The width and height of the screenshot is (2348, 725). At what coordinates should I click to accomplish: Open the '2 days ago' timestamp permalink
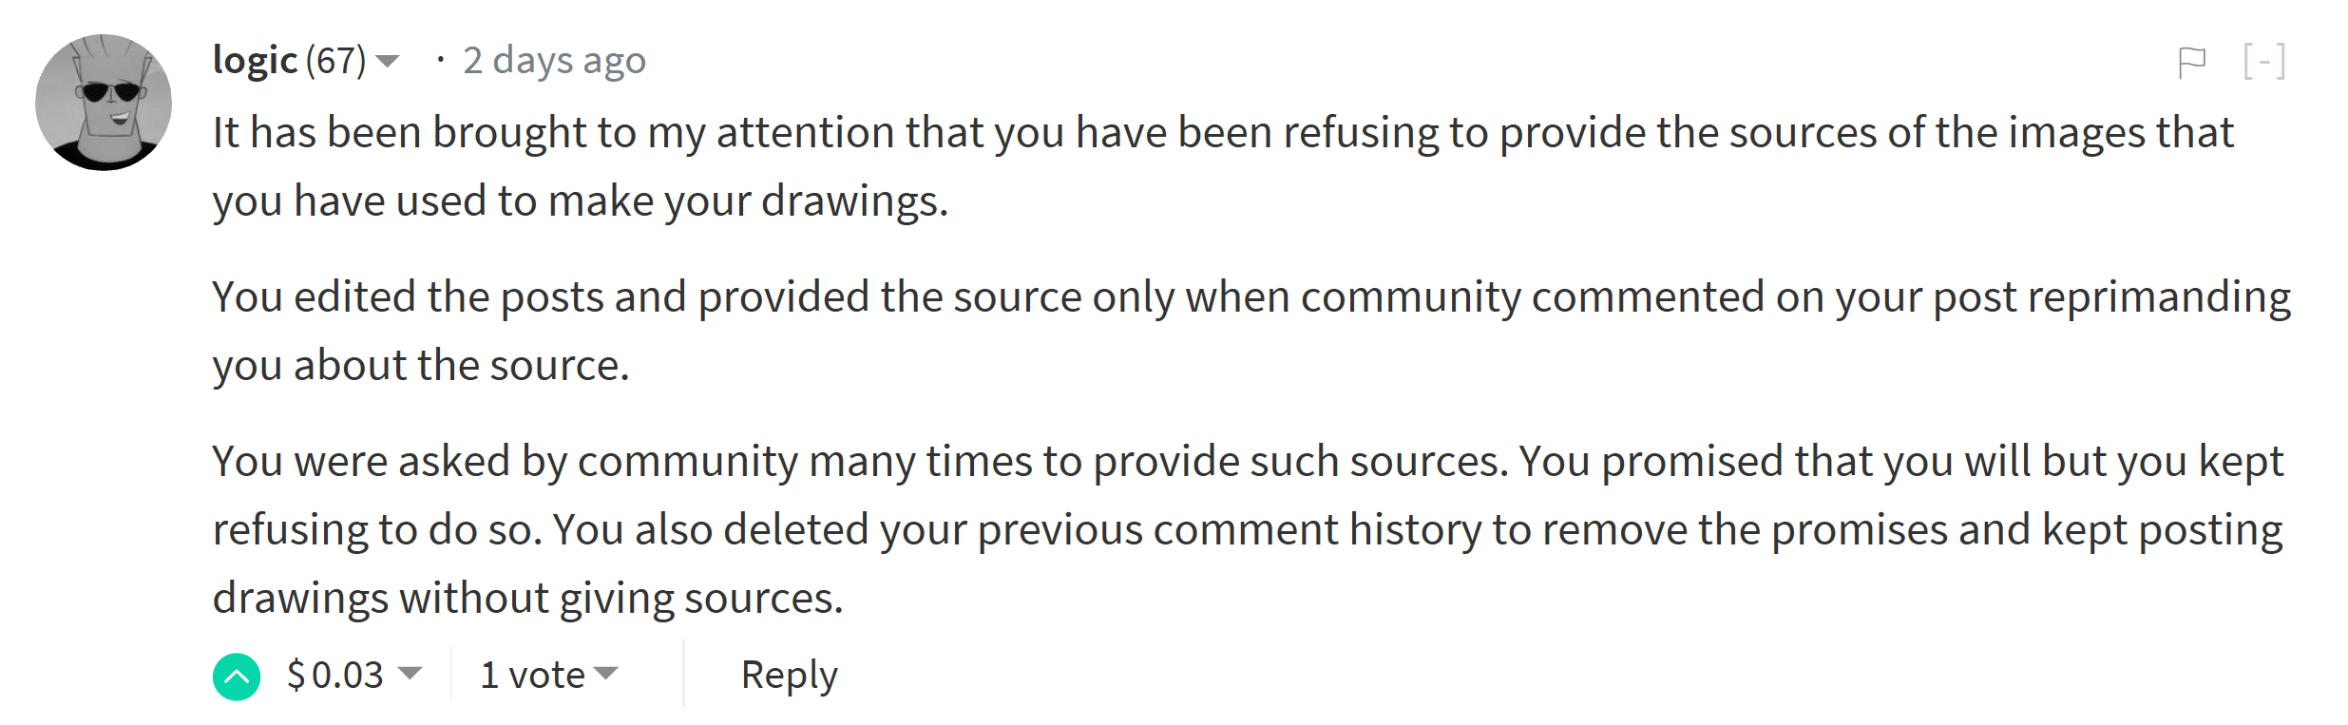tap(554, 61)
